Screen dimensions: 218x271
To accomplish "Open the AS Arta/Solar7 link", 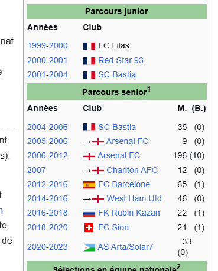I will click(x=125, y=247).
